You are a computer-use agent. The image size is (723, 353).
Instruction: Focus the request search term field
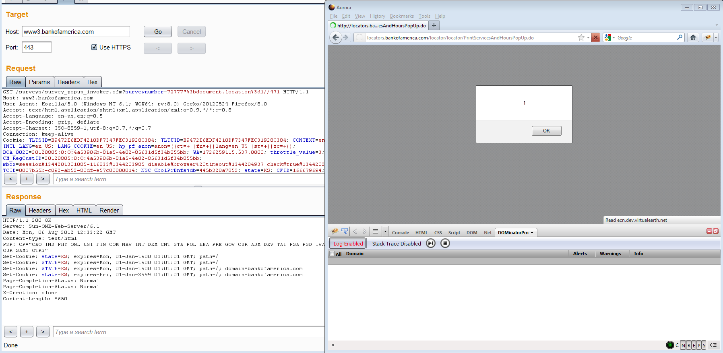(189, 179)
